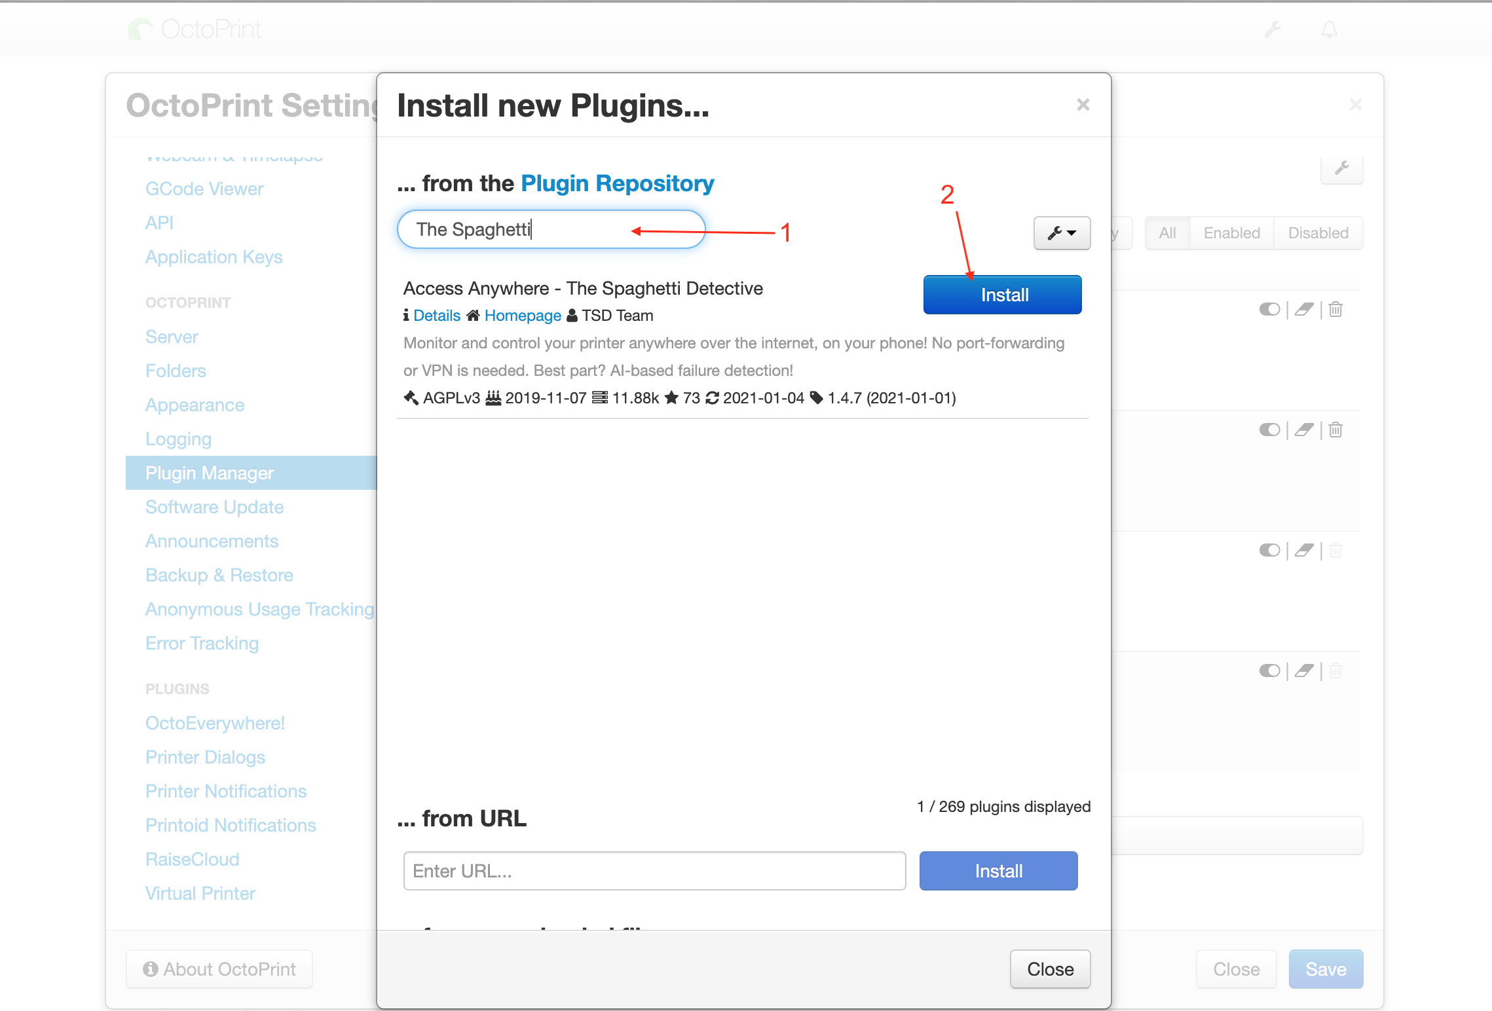Select the Enabled filter tab
The width and height of the screenshot is (1492, 1011).
pos(1231,233)
